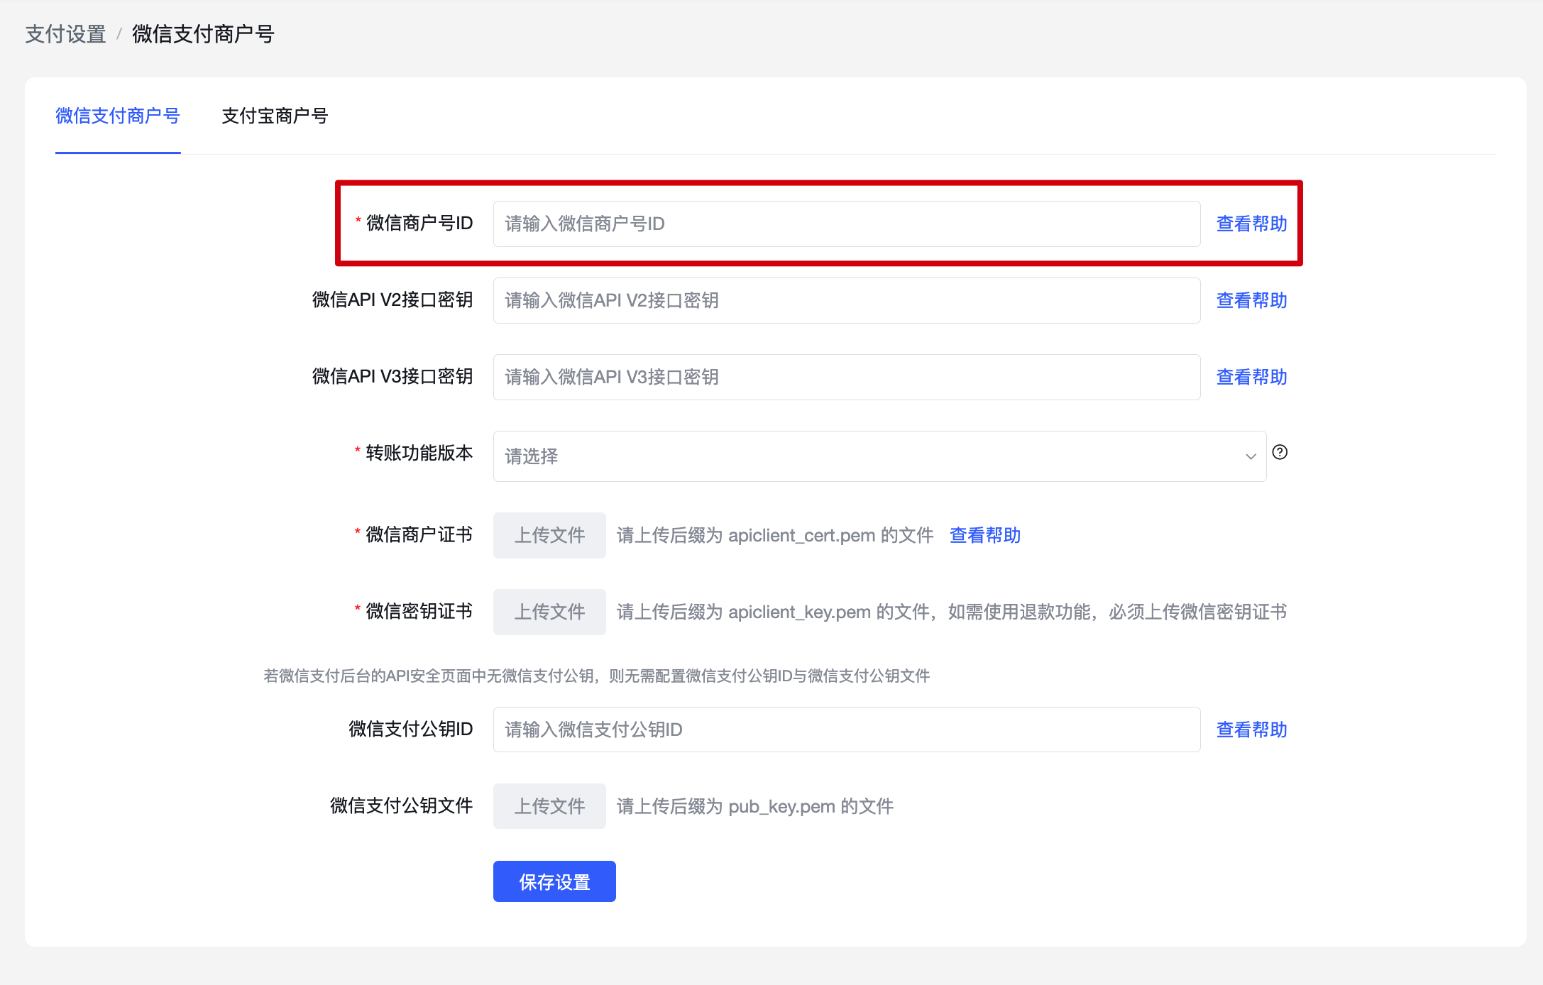This screenshot has width=1543, height=985.
Task: Open 查看帮助 next to 微信API V2接口密钥
Action: point(1251,300)
